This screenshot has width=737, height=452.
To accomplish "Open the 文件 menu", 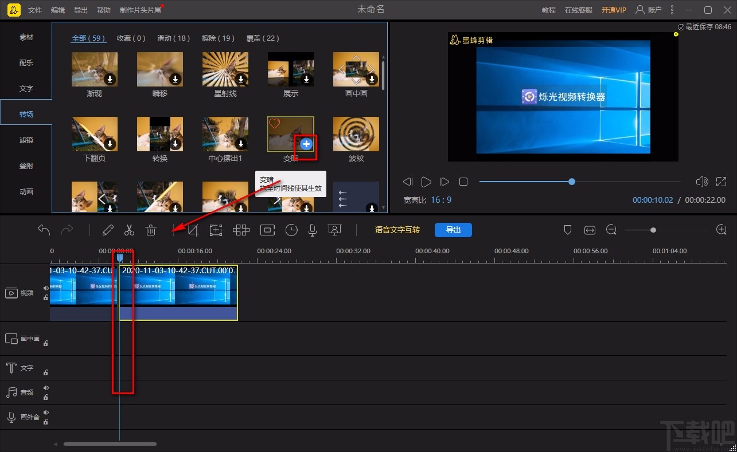I will 35,10.
